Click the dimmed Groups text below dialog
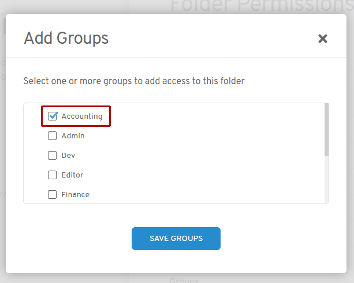Viewport: 354px width, 283px height. (x=184, y=280)
